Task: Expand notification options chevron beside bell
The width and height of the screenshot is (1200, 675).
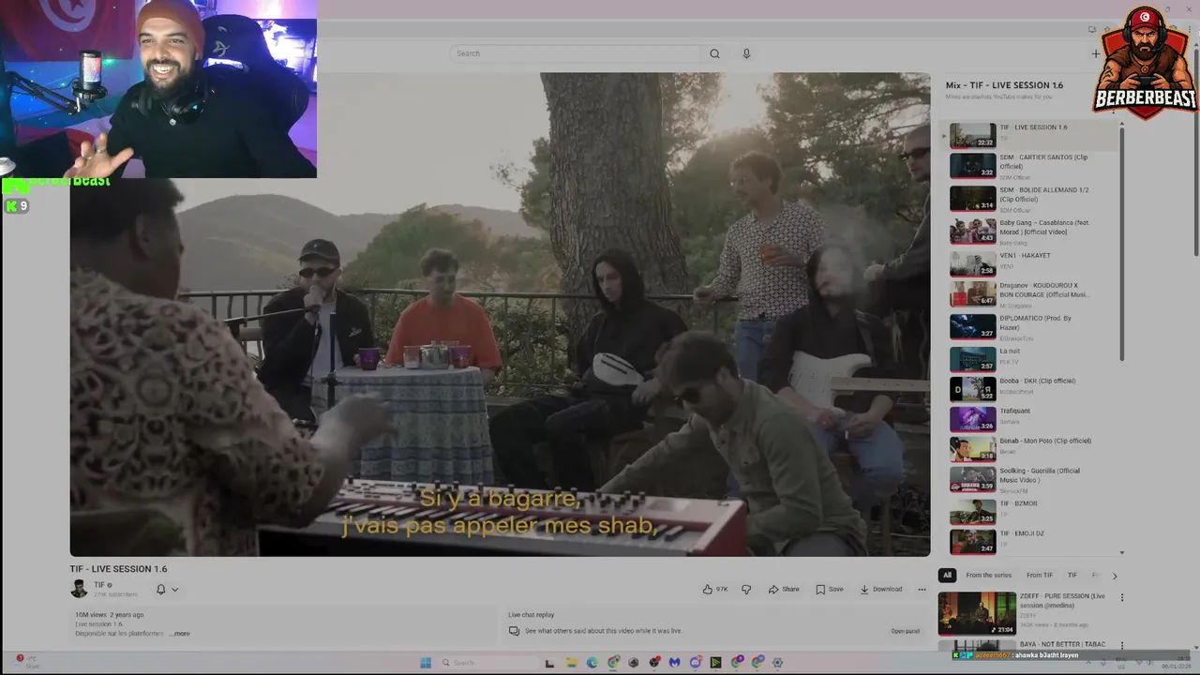Action: click(174, 590)
